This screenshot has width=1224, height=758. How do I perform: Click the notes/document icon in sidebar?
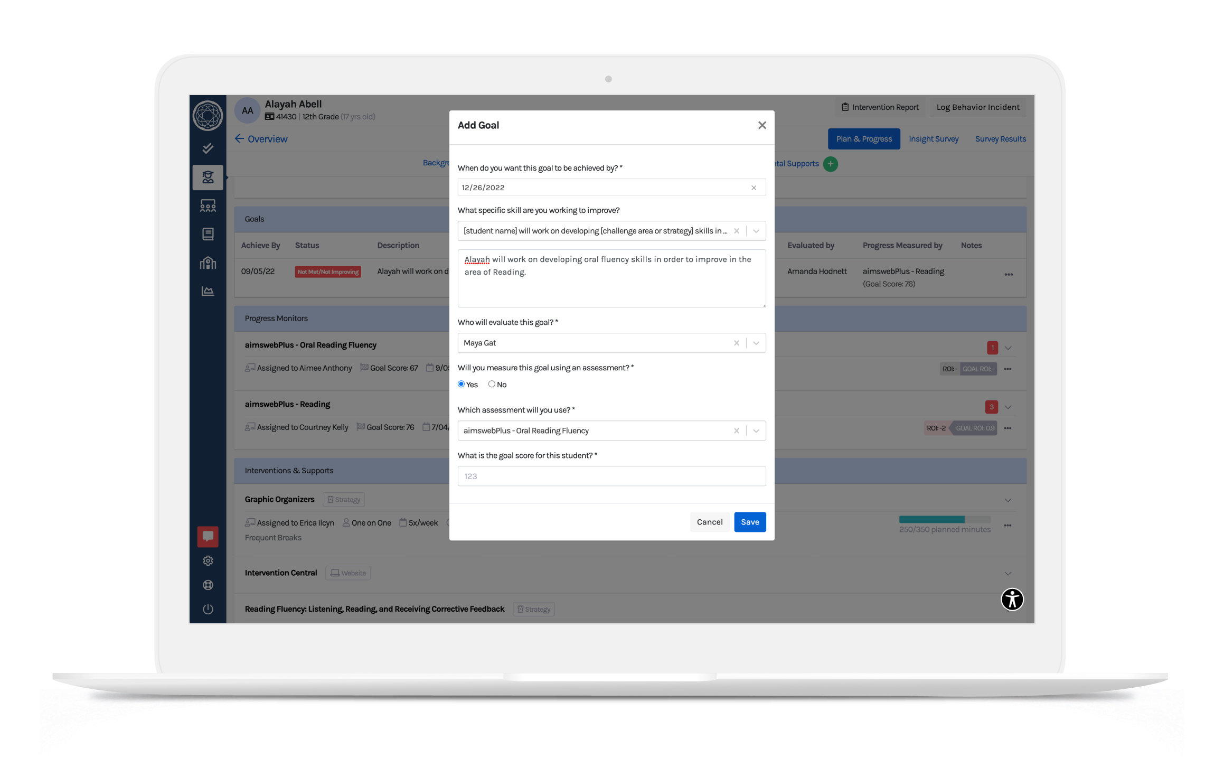coord(208,233)
